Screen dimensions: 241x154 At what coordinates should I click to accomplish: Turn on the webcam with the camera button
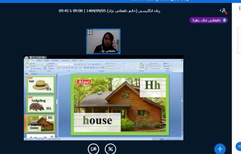94,149
